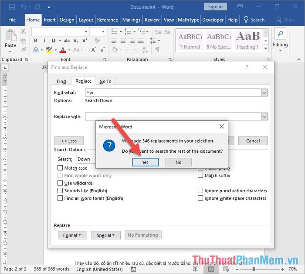Apply Superscript formatting
This screenshot has width=305, height=274.
coord(85,40)
